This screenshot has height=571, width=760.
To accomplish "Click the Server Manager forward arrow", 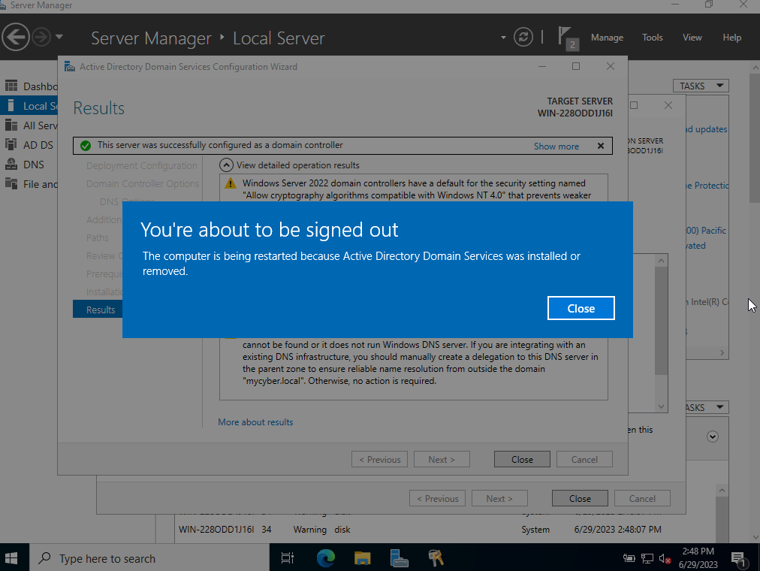I will click(x=41, y=37).
